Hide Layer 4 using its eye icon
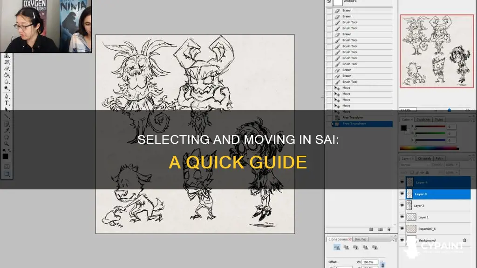Image resolution: width=477 pixels, height=268 pixels. [402, 182]
